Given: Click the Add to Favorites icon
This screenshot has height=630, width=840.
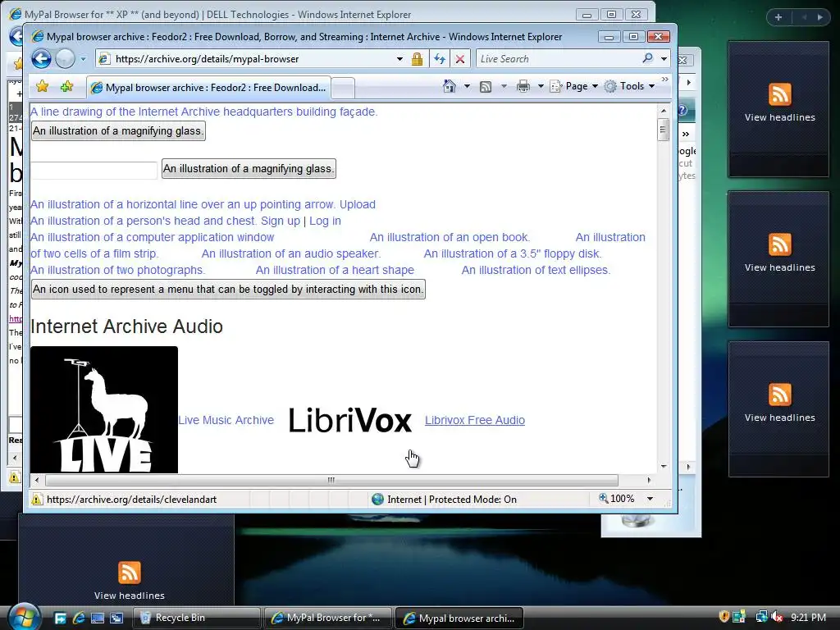Looking at the screenshot, I should click(x=67, y=86).
